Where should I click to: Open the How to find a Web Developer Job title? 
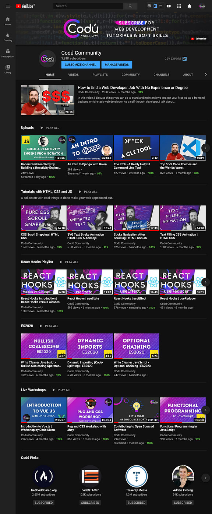132,88
